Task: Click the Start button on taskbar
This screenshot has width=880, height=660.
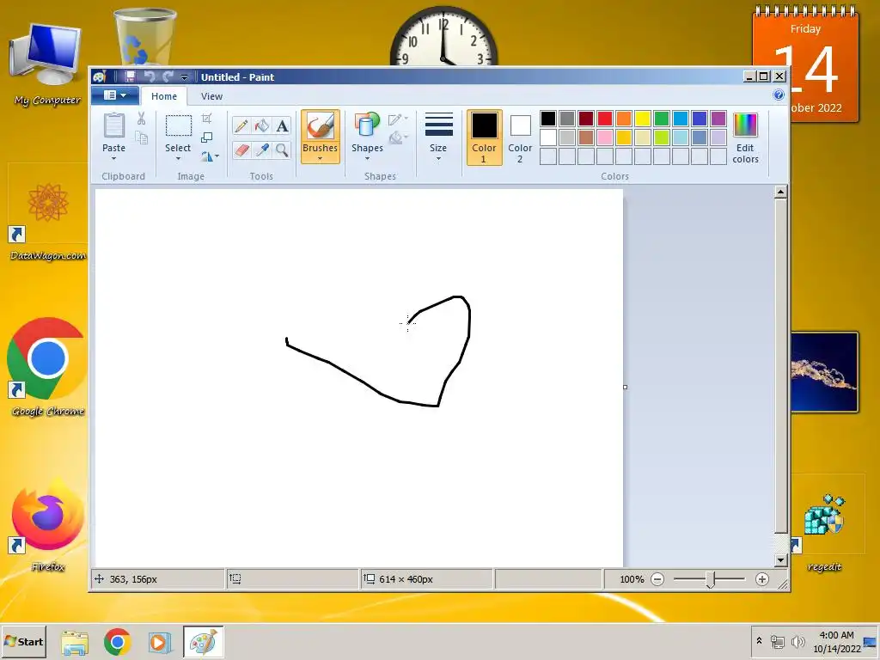Action: [x=23, y=641]
